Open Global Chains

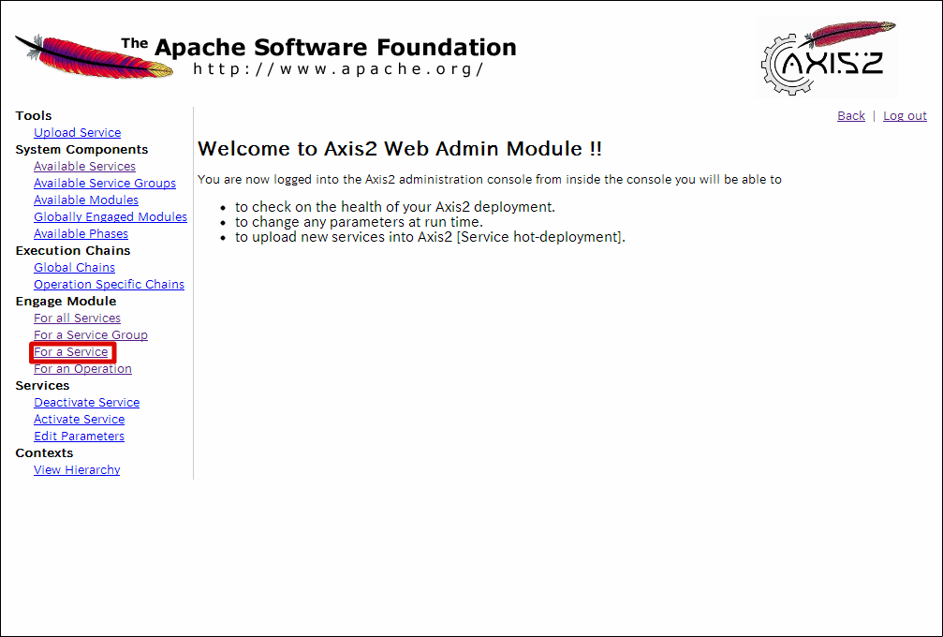[x=74, y=267]
